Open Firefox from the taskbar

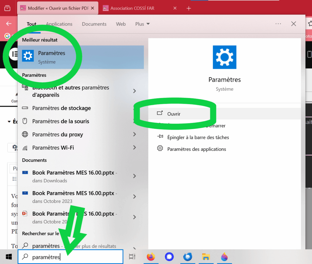point(151,257)
